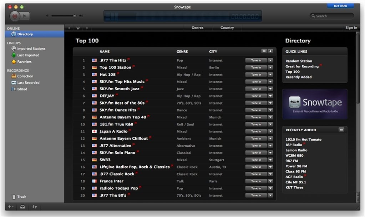The image size is (365, 217).
Task: Open Lemon Radio in Recently Added
Action: [296, 150]
